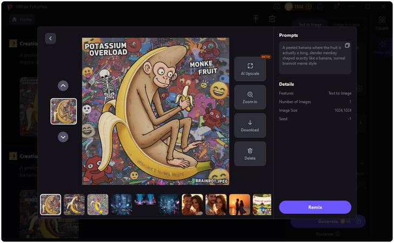
Task: Copy the prompt text using the copy icon
Action: [348, 45]
